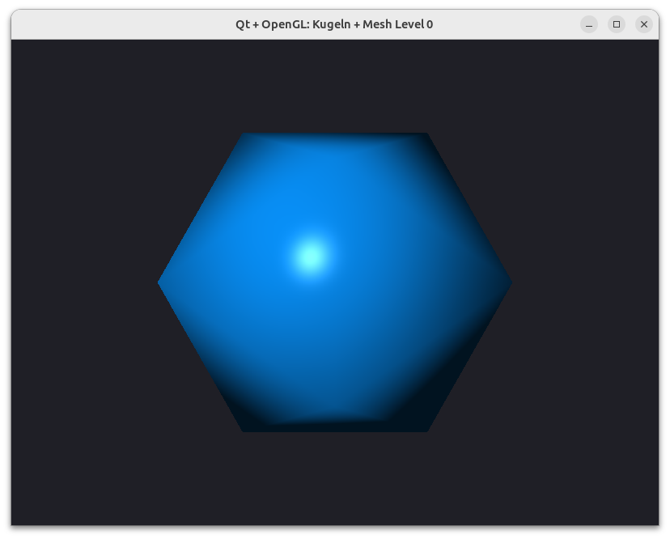670x539 pixels.
Task: Pick the upper-left corner vertex of the hexagon
Action: [x=243, y=134]
